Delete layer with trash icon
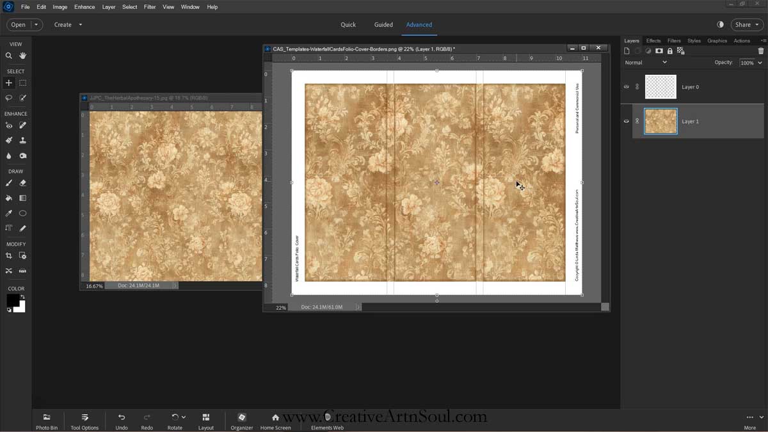Image resolution: width=768 pixels, height=432 pixels. coord(761,51)
